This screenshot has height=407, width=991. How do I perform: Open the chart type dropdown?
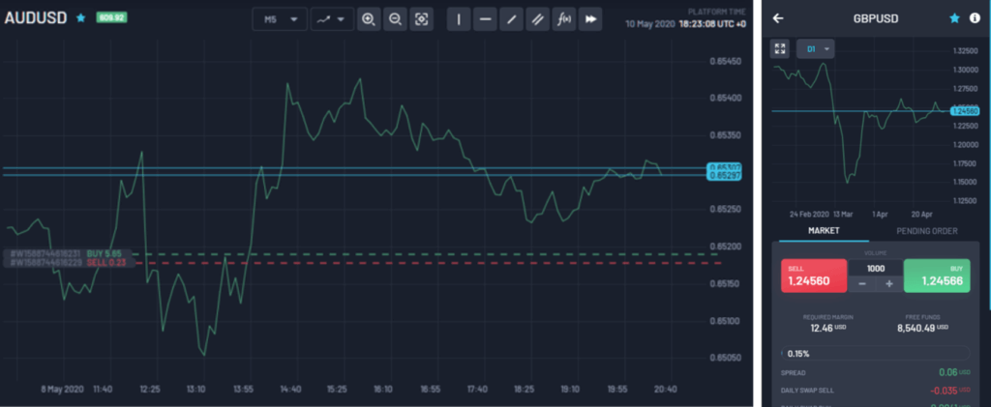coord(331,19)
